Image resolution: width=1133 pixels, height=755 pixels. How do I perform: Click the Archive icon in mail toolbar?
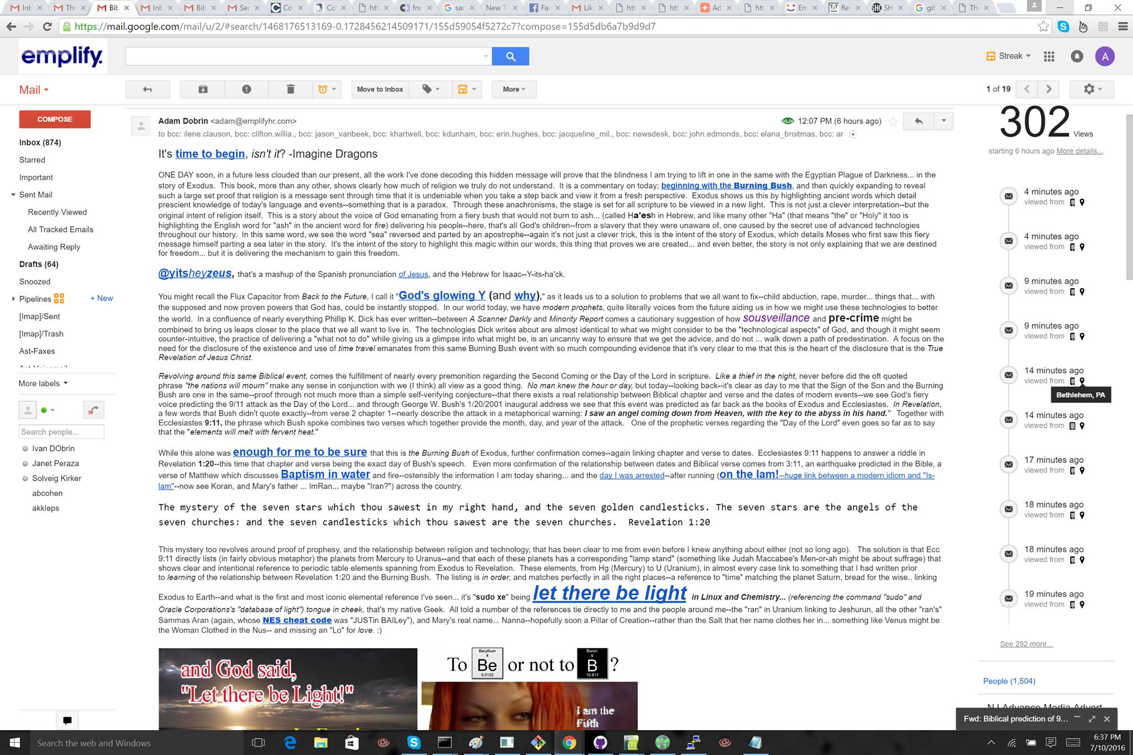(203, 89)
